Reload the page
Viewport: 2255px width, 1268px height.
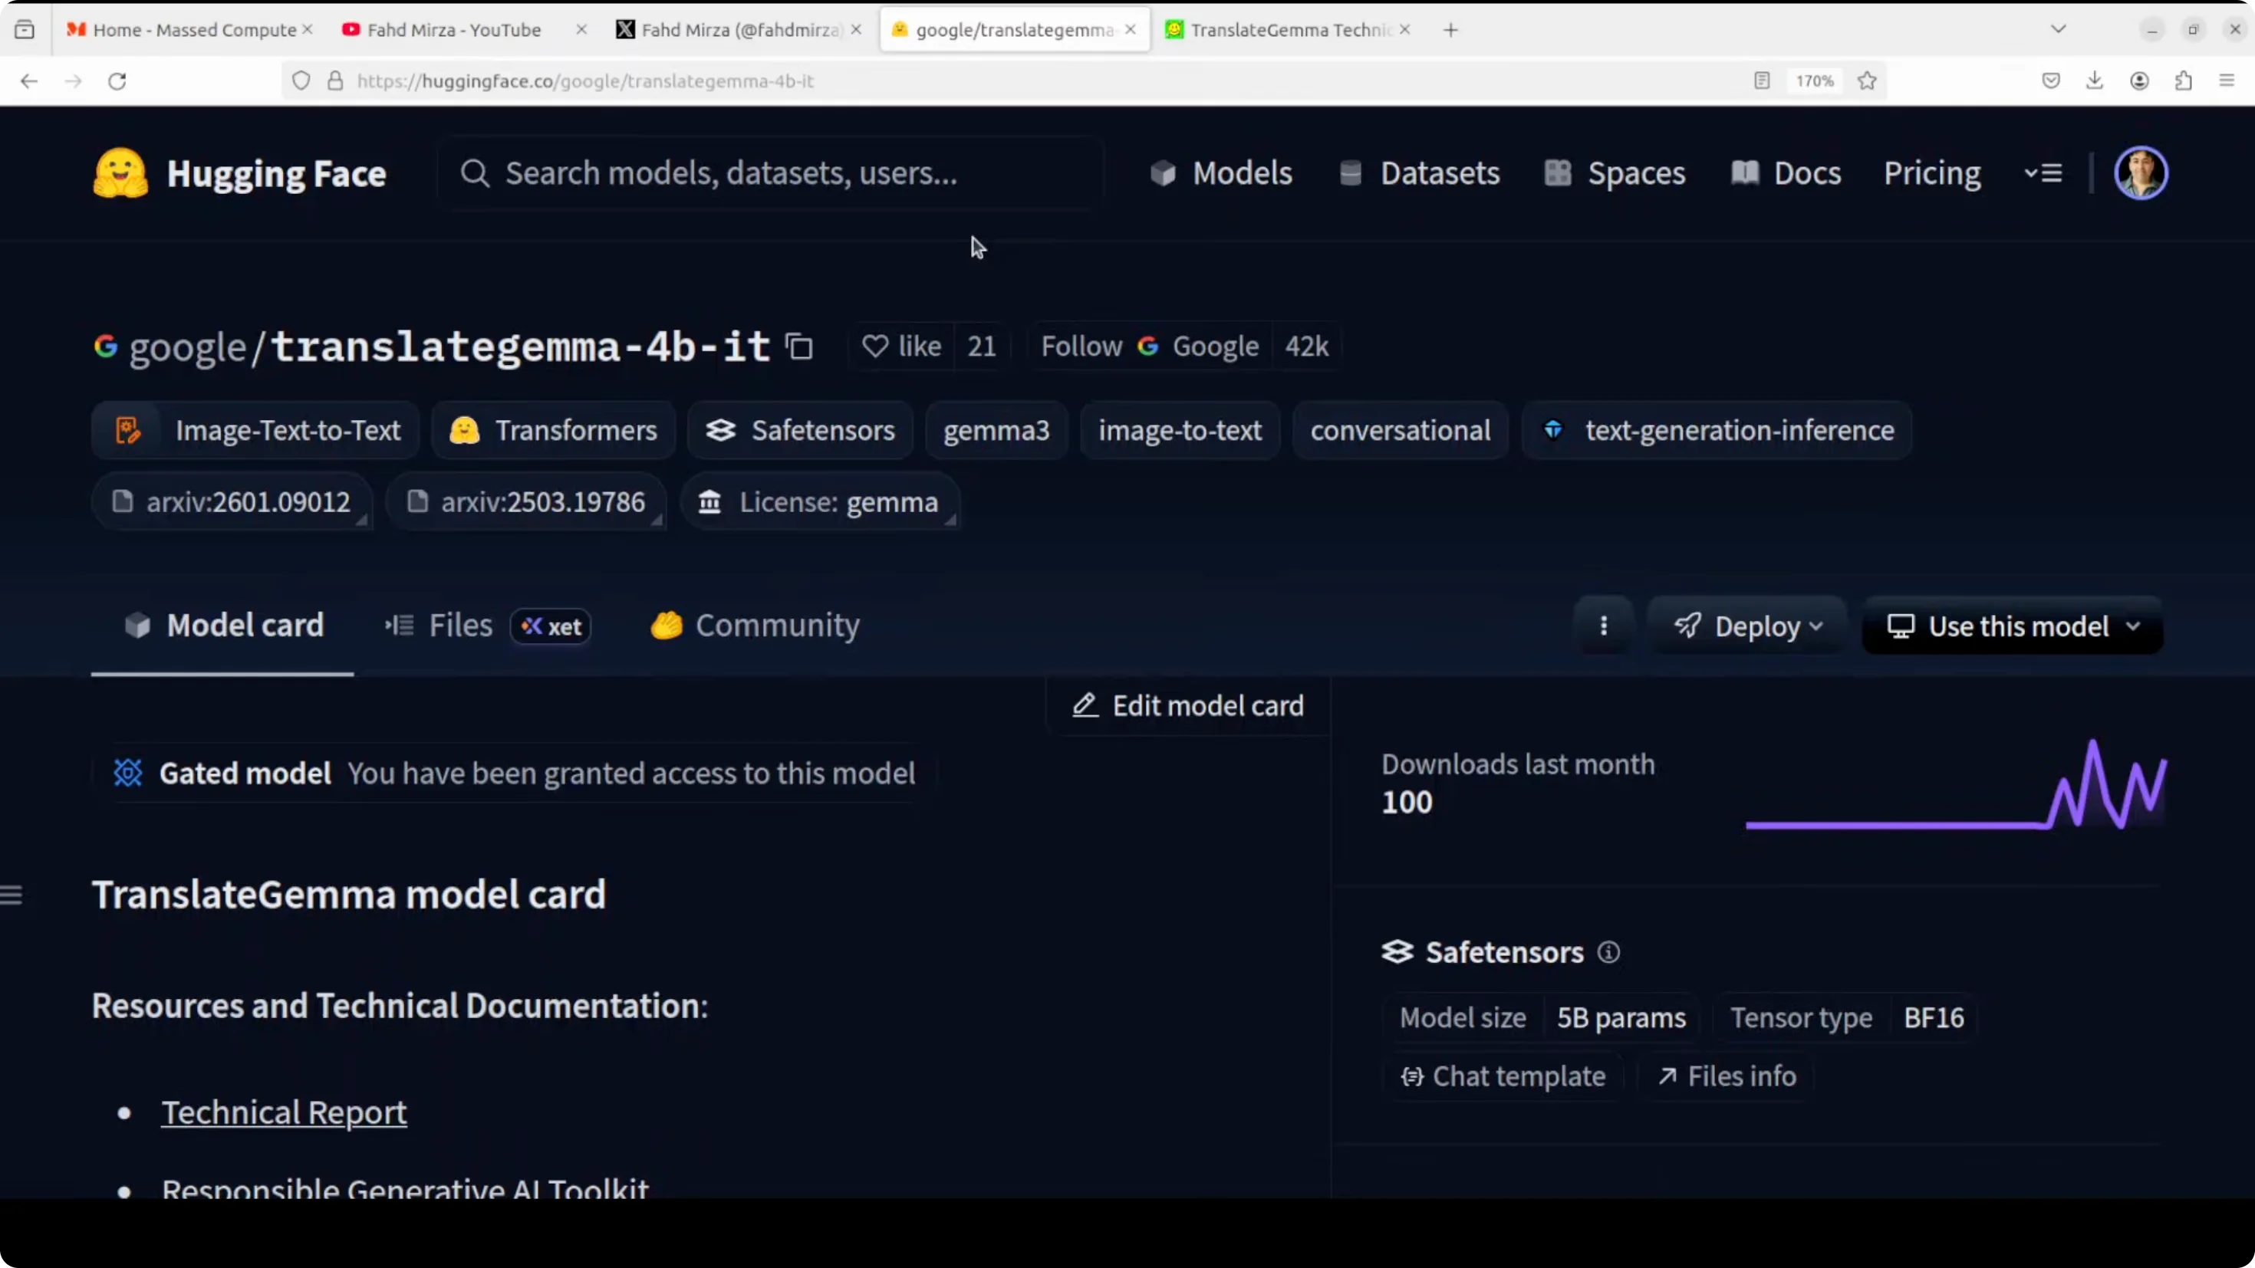(x=117, y=80)
